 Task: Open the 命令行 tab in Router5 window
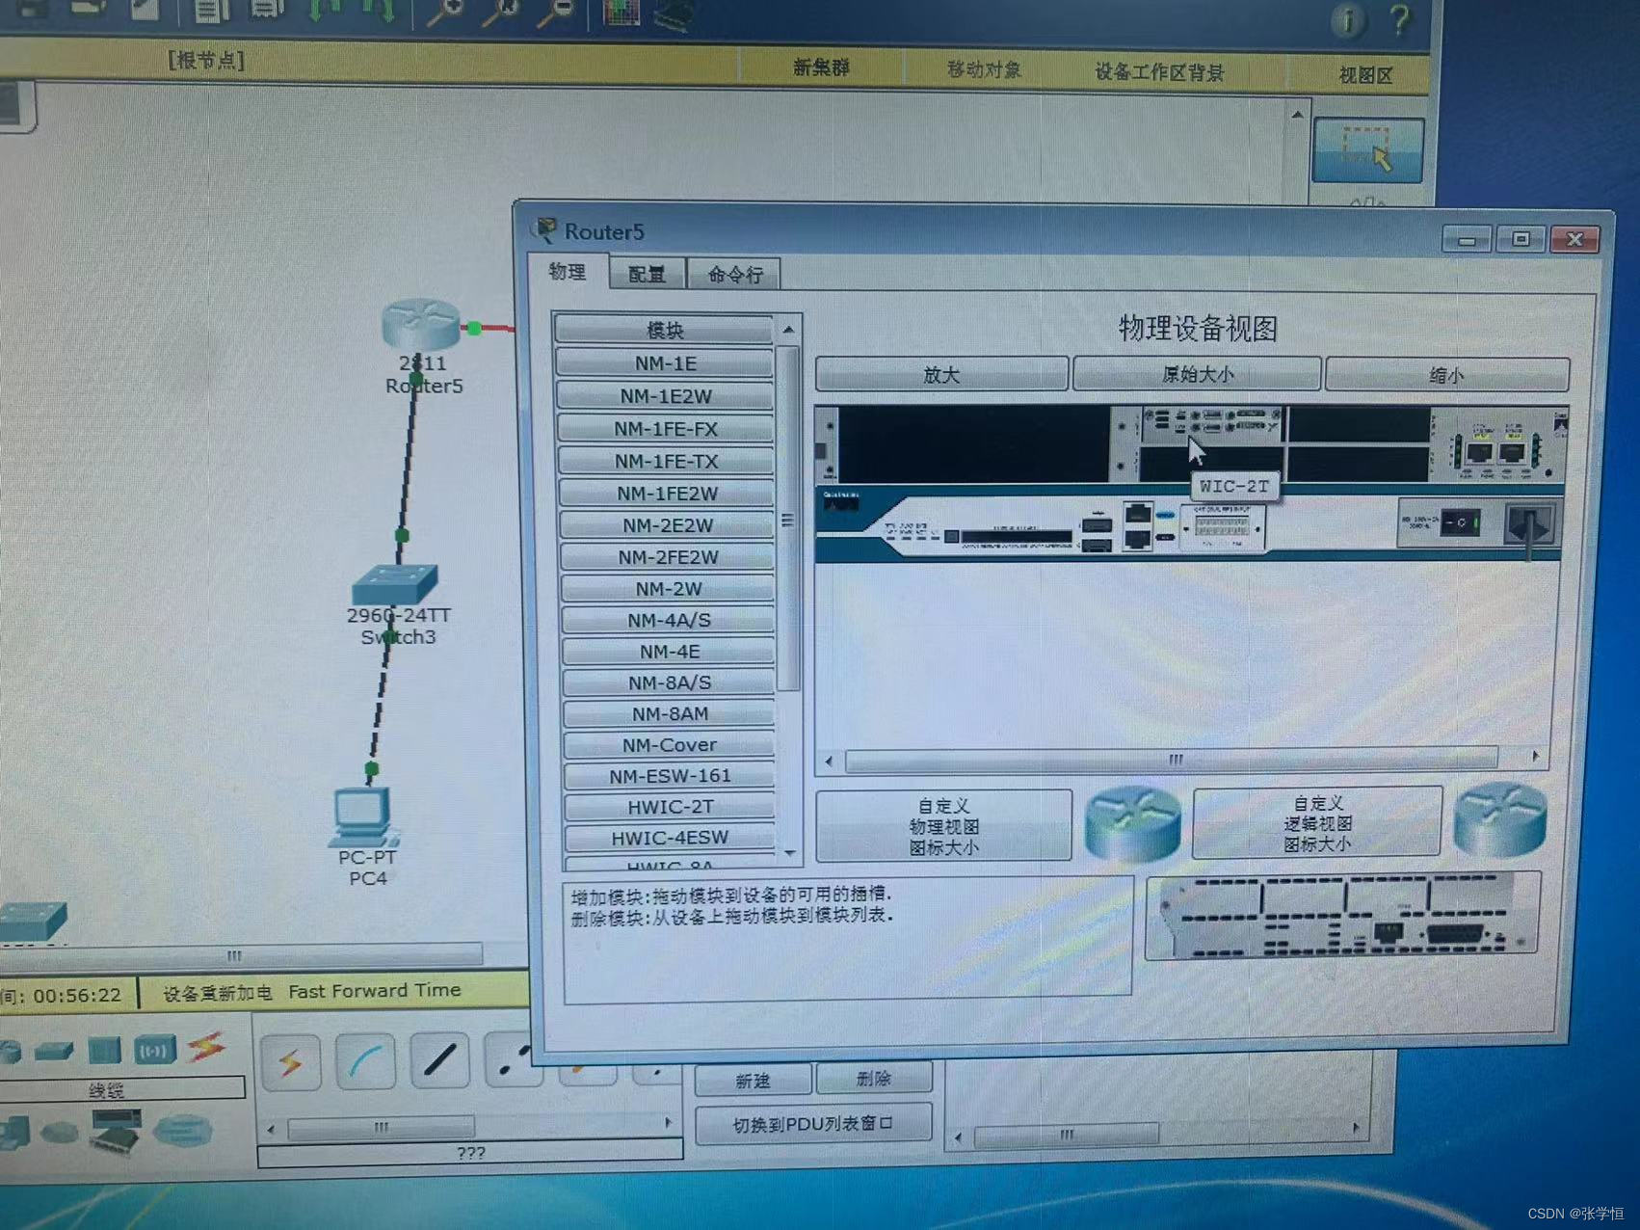pyautogui.click(x=735, y=275)
